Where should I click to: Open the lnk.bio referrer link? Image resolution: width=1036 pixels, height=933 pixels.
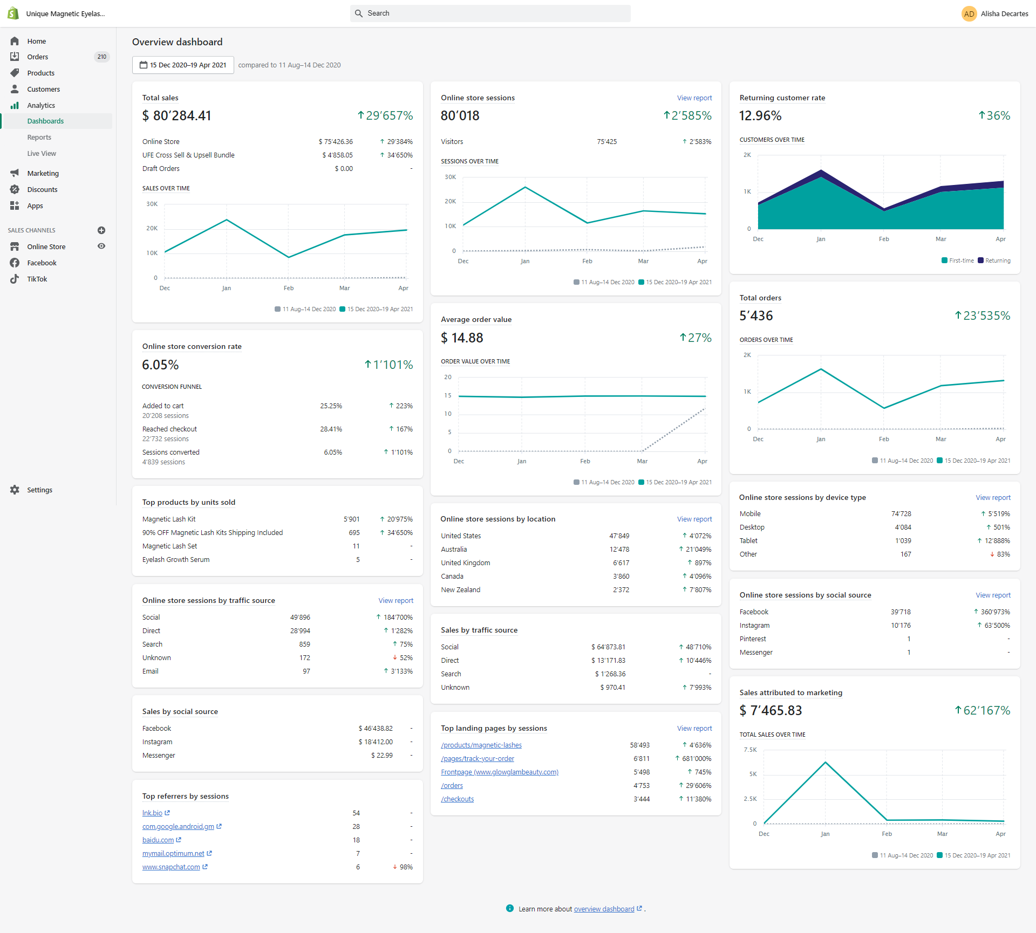152,813
